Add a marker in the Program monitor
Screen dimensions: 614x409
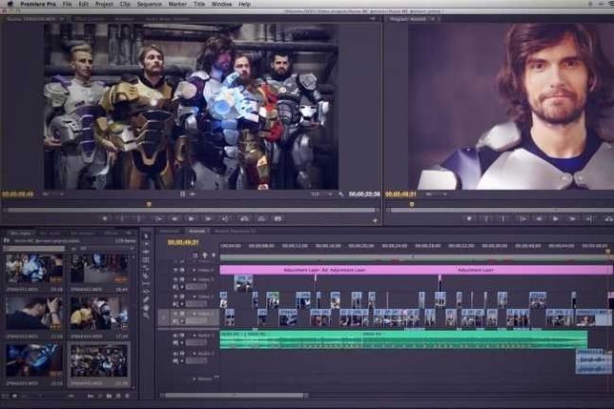[469, 218]
